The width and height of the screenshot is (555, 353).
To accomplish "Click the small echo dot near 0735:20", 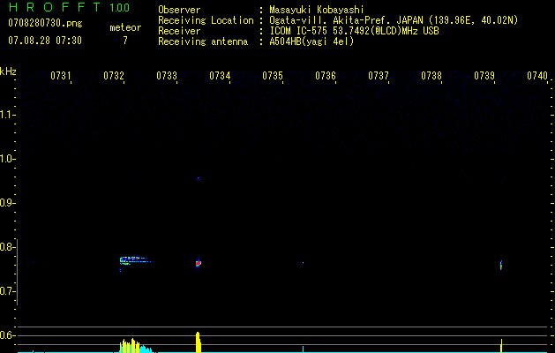I will tap(303, 263).
